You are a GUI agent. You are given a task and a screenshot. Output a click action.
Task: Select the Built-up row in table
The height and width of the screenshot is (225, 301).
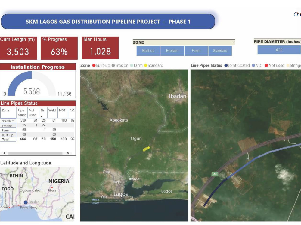click(x=37, y=134)
